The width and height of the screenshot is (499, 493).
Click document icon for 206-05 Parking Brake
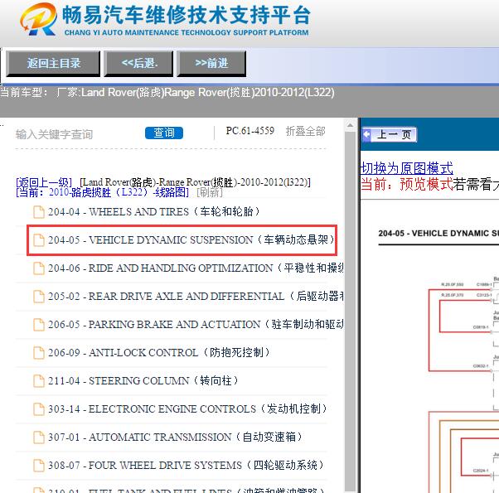tap(39, 325)
